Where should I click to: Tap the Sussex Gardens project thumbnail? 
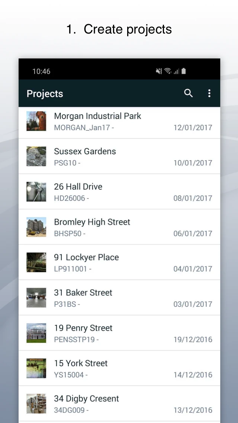click(36, 156)
